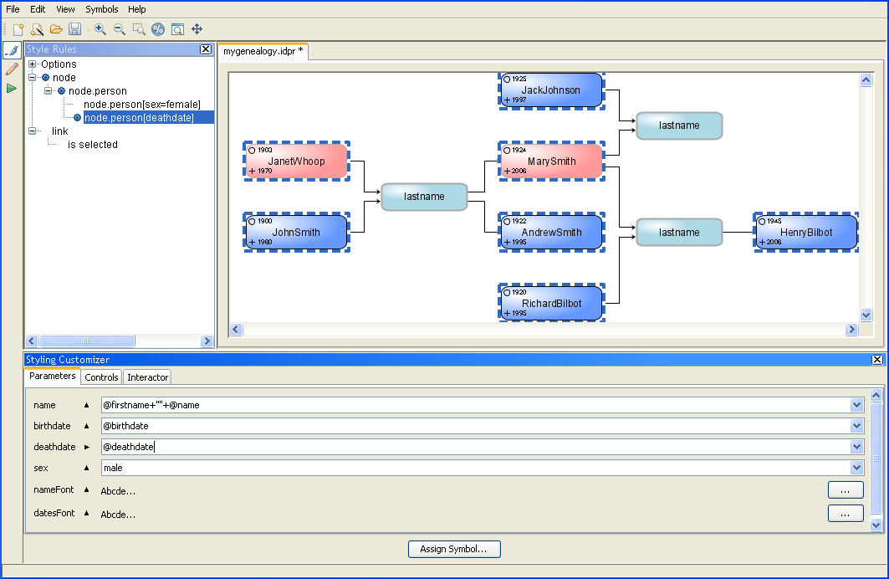Viewport: 889px width, 579px height.
Task: Collapse the node.person tree branch
Action: click(49, 91)
